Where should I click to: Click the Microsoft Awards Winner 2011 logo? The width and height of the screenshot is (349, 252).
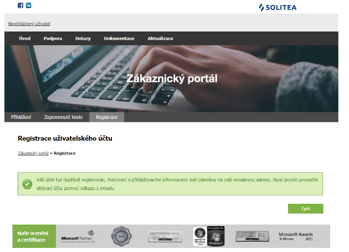(x=296, y=236)
